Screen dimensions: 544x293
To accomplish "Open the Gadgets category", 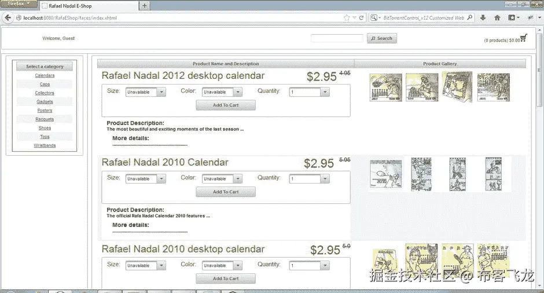I will point(45,102).
